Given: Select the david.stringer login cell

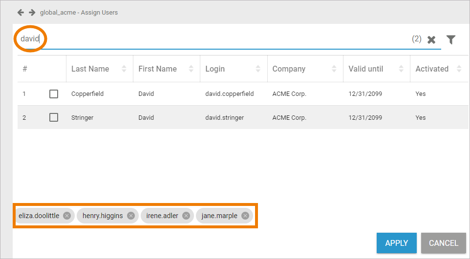Looking at the screenshot, I should (x=225, y=117).
